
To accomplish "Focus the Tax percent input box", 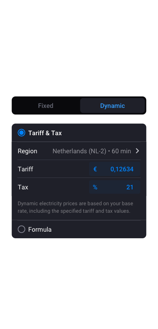I will pyautogui.click(x=115, y=187).
